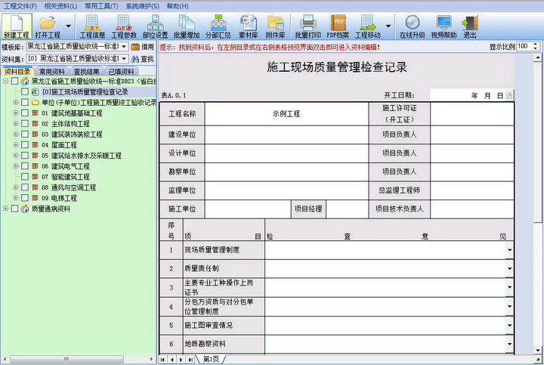Click the 新建工程 toolbar icon
The height and width of the screenshot is (365, 544).
tap(17, 26)
